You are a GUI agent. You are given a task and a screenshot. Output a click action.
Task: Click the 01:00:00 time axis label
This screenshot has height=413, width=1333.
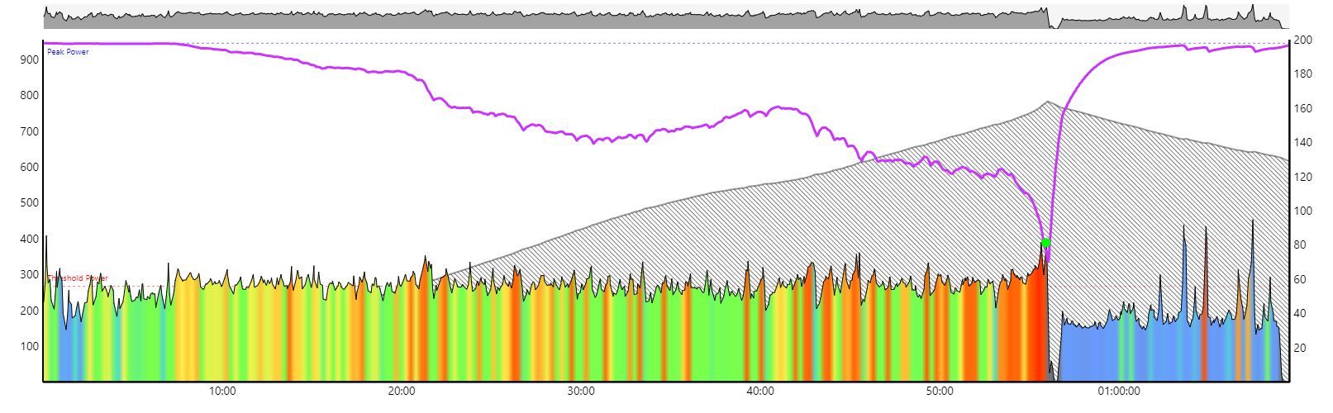click(x=1119, y=392)
